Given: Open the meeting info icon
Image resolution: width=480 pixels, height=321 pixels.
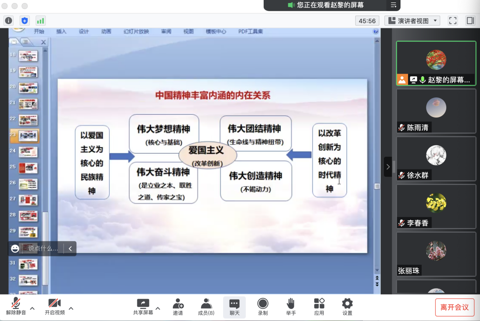Looking at the screenshot, I should click(x=8, y=21).
